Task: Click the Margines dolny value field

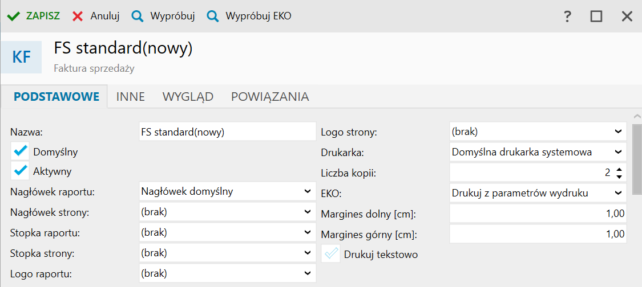Action: tap(538, 214)
